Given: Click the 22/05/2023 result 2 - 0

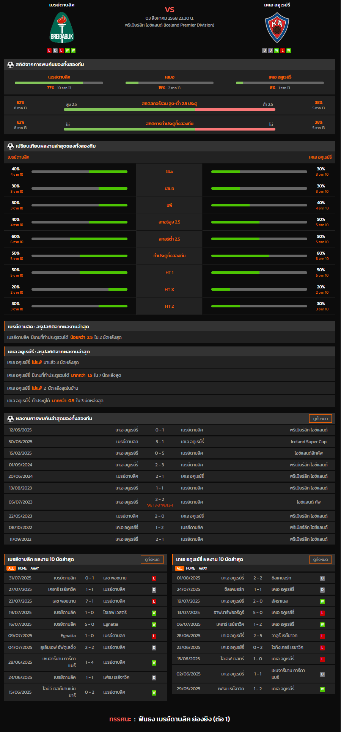Looking at the screenshot, I should click(x=160, y=516).
